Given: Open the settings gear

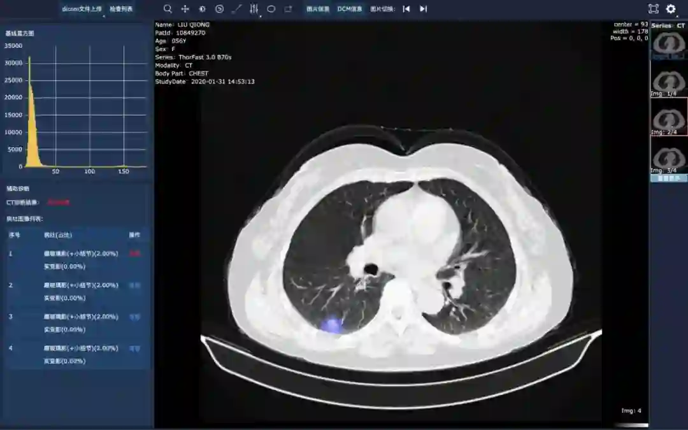Looking at the screenshot, I should coord(671,9).
